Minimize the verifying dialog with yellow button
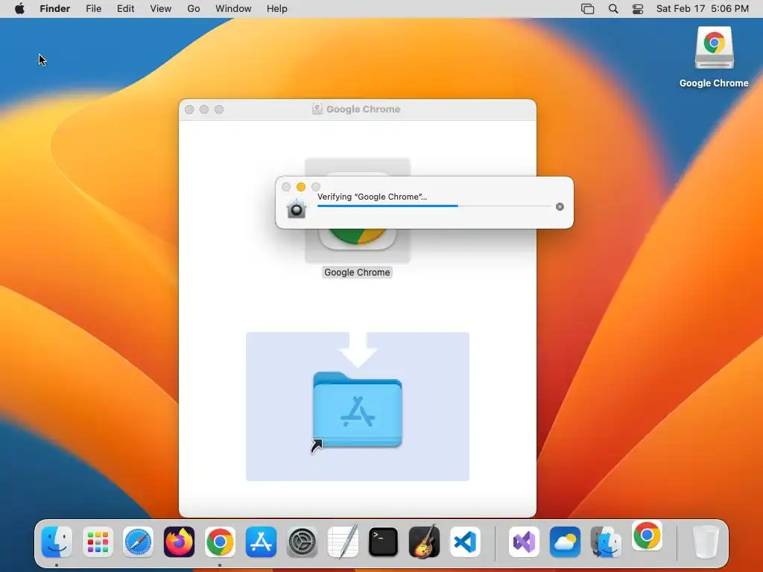763x572 pixels. click(x=301, y=187)
